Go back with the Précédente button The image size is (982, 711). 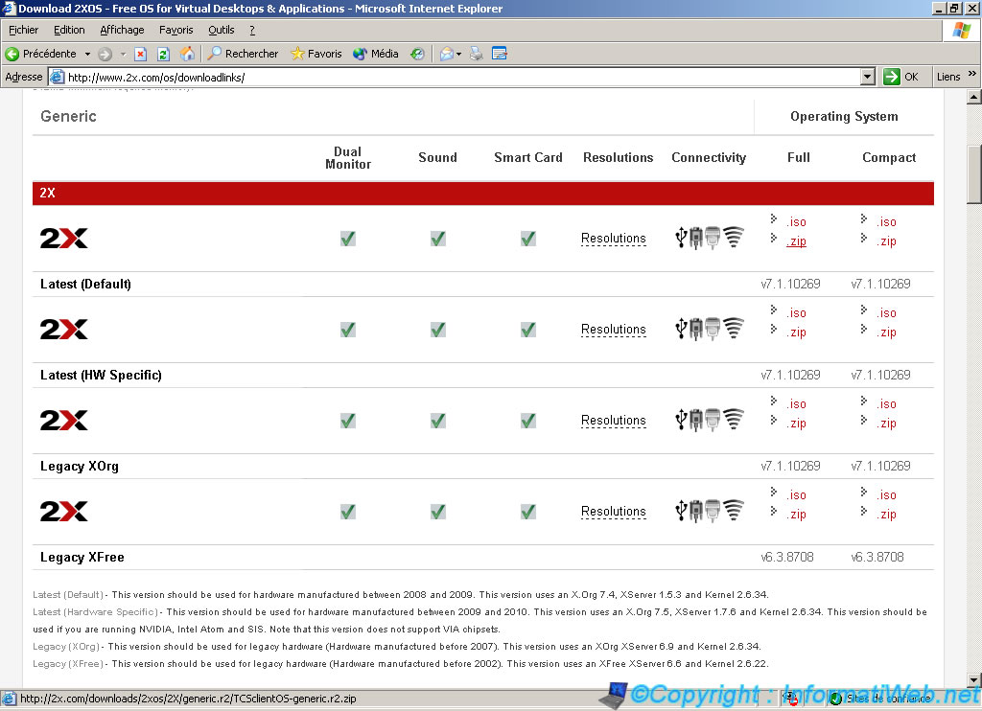click(40, 54)
